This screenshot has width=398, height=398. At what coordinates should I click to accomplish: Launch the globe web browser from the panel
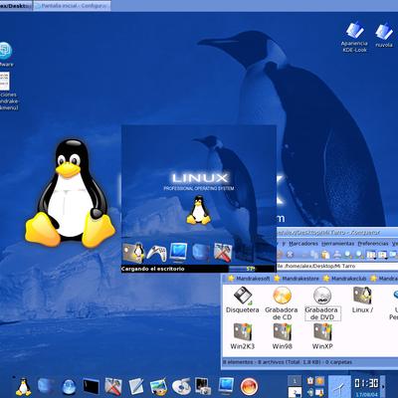point(70,387)
